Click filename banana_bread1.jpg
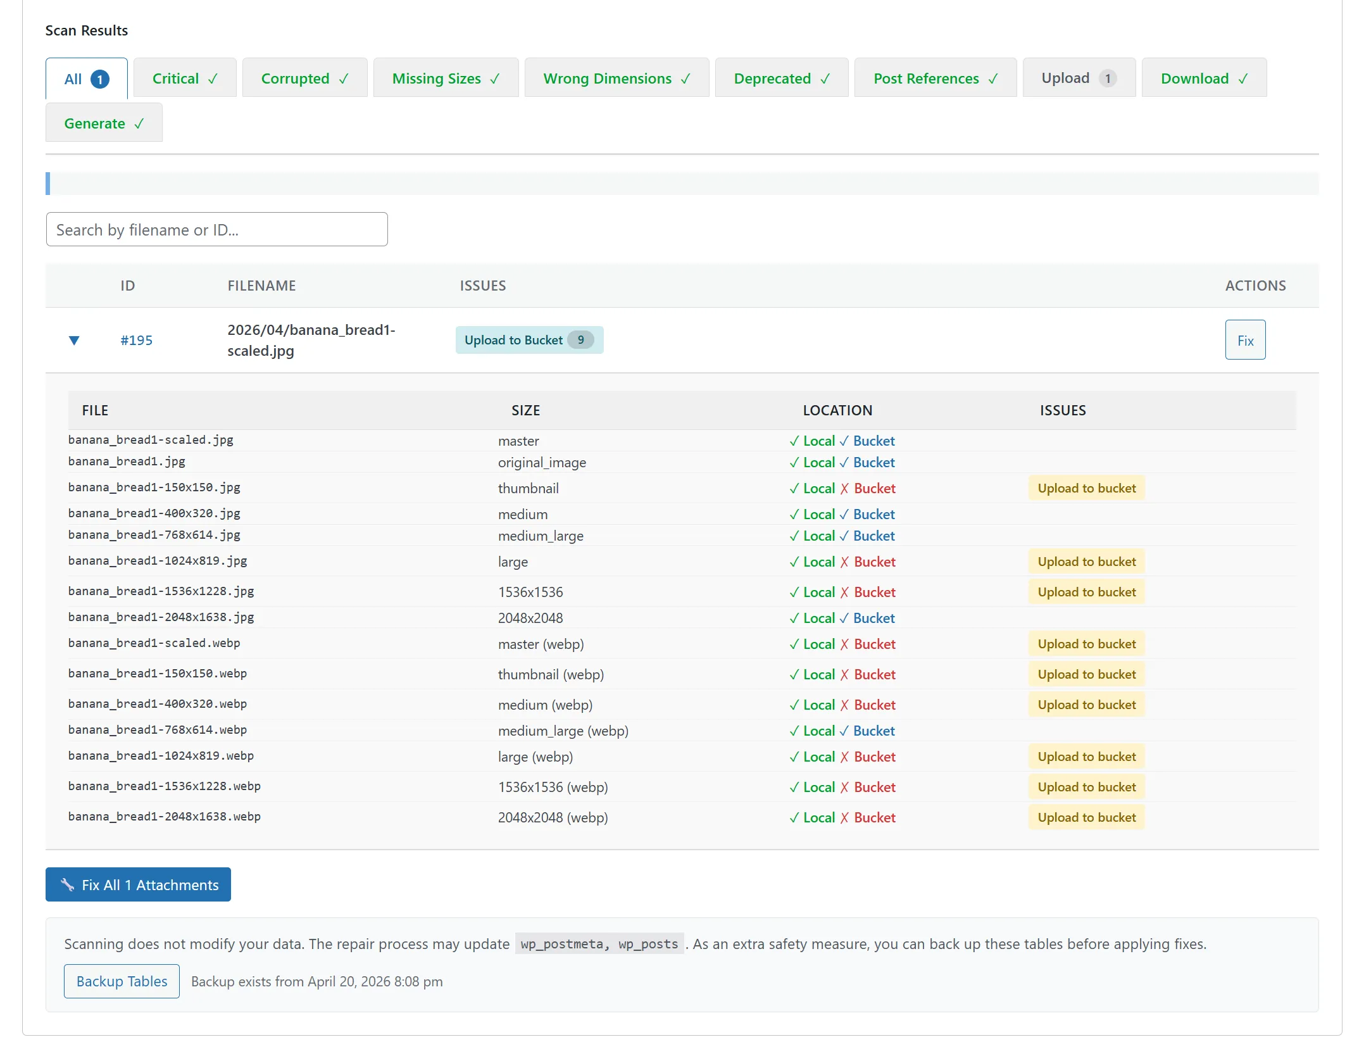This screenshot has width=1352, height=1037. [x=127, y=462]
